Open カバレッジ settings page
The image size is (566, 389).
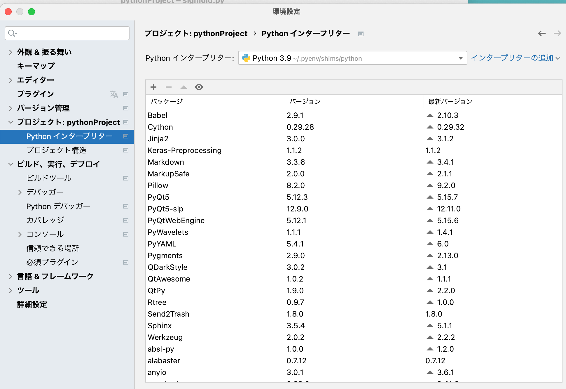[x=45, y=220]
